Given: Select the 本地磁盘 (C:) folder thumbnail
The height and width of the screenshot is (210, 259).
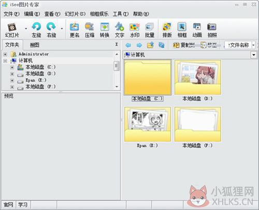Looking at the screenshot, I should click(x=148, y=78).
